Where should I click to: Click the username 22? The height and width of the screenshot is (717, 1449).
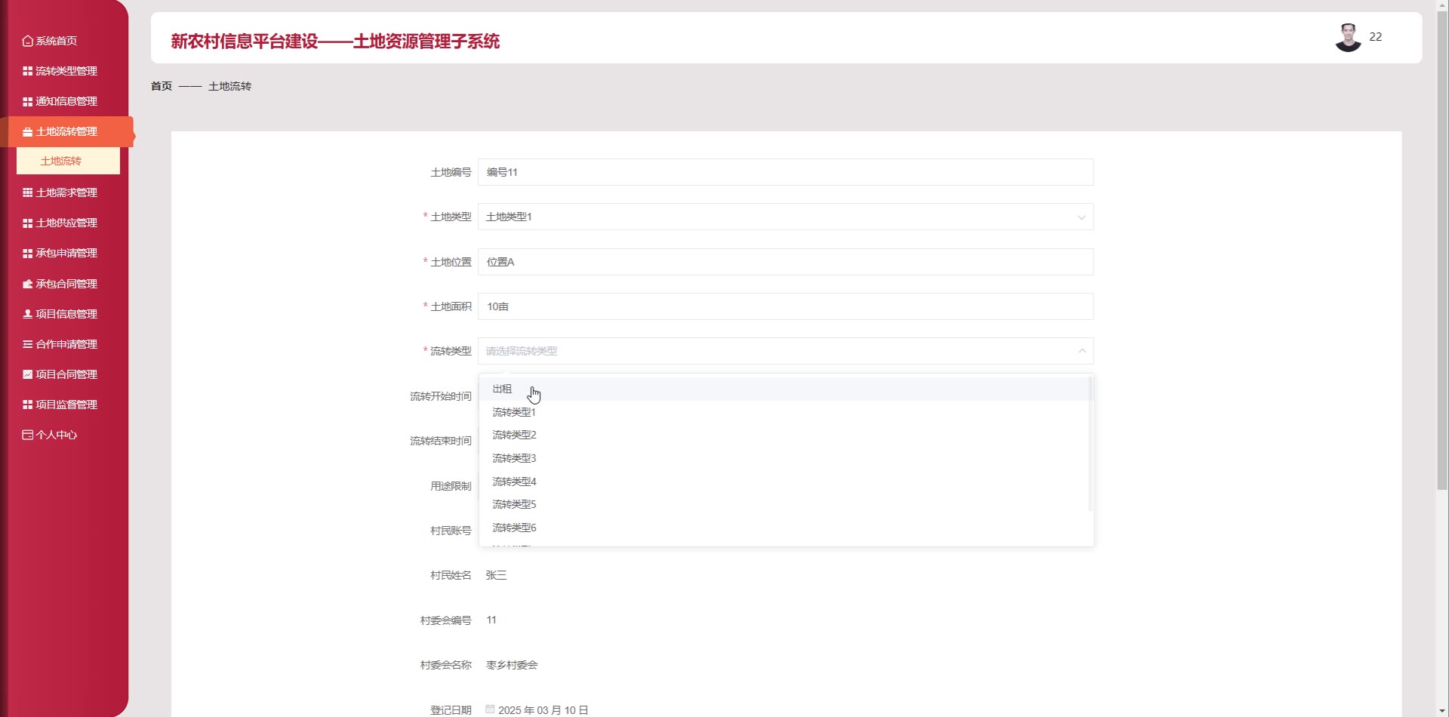pos(1376,37)
